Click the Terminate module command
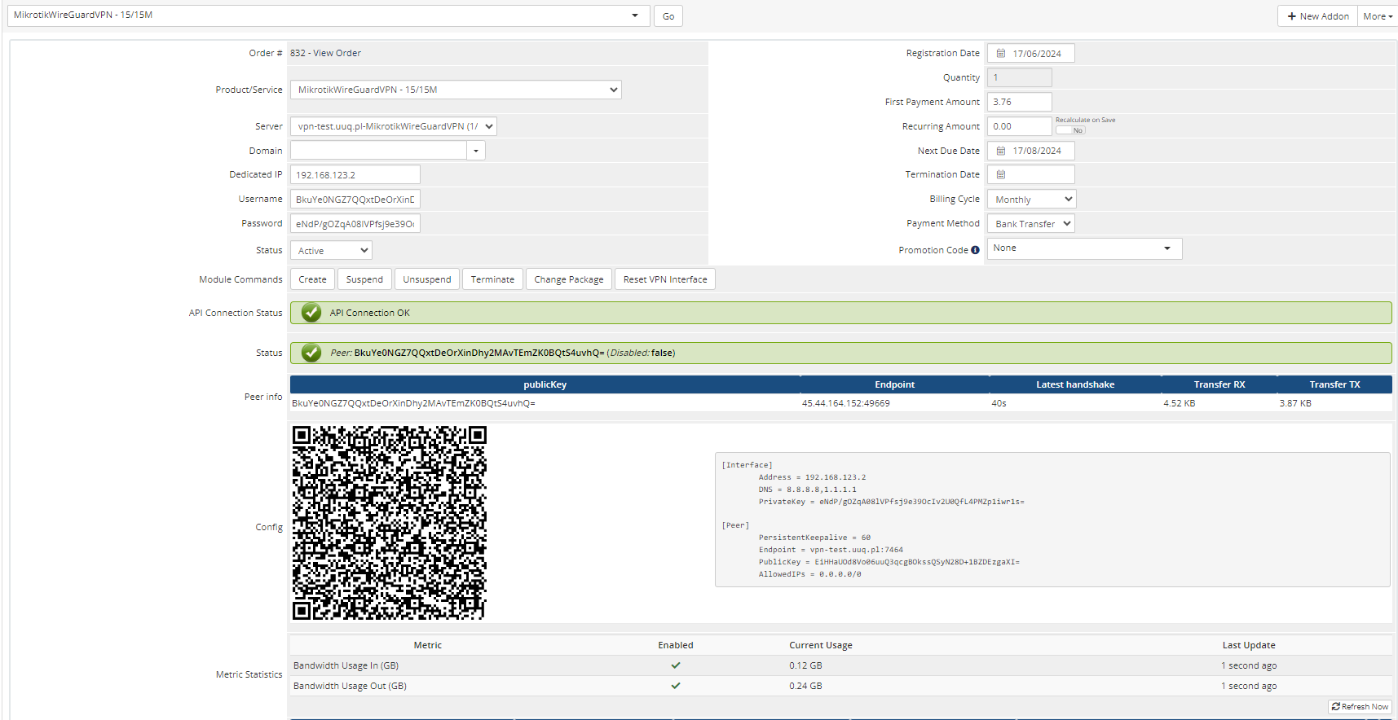Screen dimensions: 1398x720 point(493,279)
